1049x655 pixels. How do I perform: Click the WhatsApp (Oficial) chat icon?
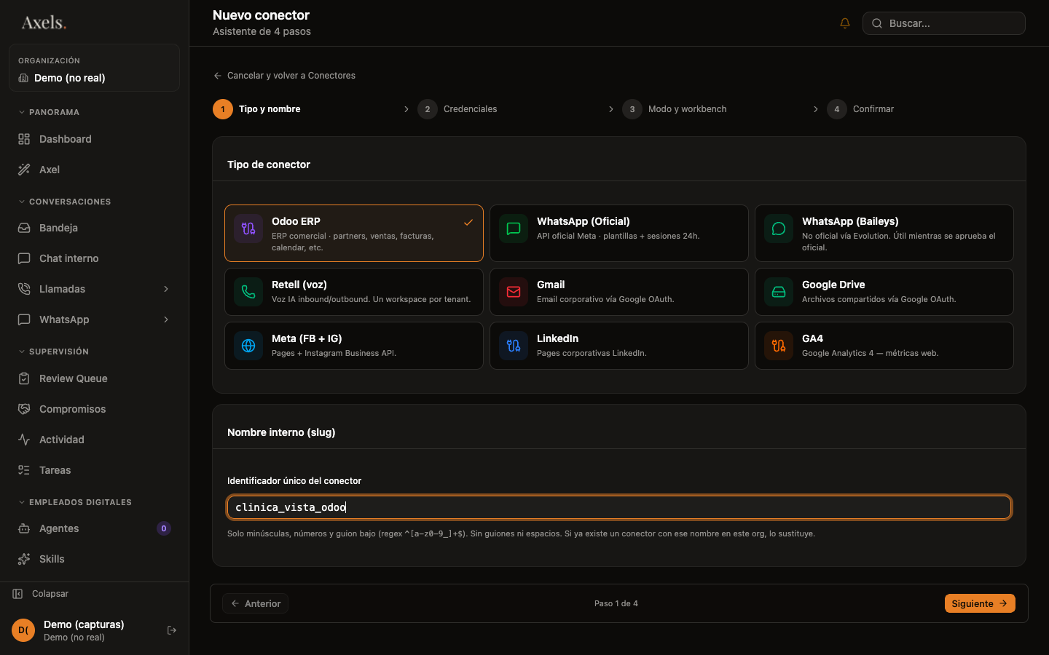pyautogui.click(x=514, y=229)
